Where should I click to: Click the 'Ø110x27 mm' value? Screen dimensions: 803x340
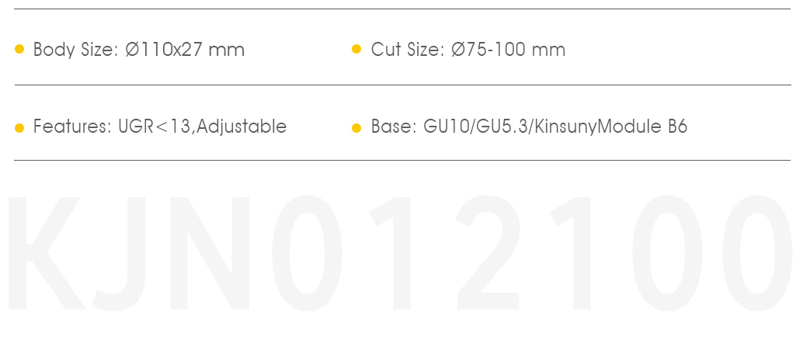pos(185,50)
